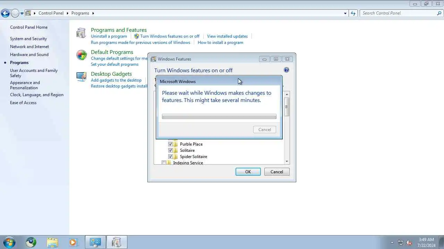Click the refresh button beside address bar
This screenshot has height=249, width=444.
[353, 13]
